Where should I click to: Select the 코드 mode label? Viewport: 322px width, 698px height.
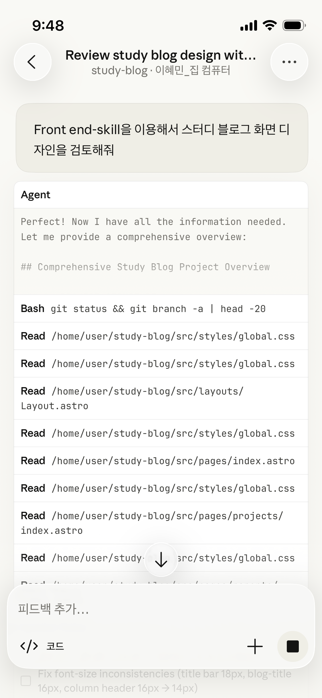tap(55, 646)
